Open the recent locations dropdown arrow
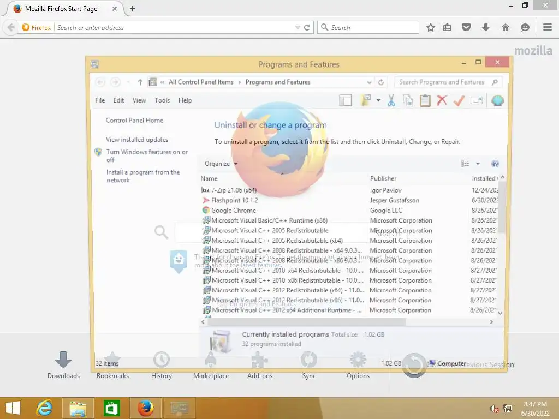This screenshot has width=559, height=419. coord(128,82)
